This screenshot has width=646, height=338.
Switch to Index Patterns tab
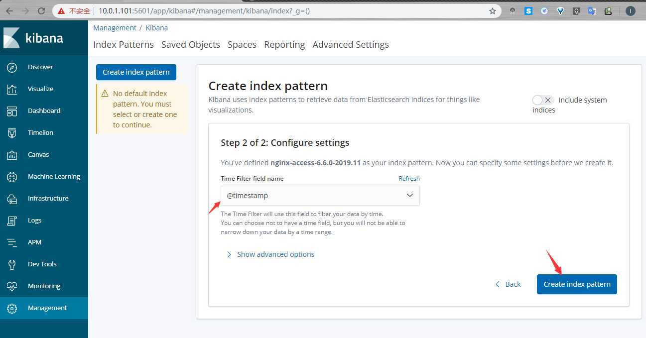click(x=124, y=44)
